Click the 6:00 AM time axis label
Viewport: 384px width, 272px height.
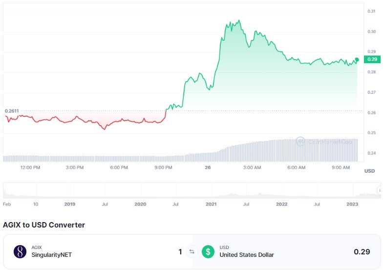[297, 167]
